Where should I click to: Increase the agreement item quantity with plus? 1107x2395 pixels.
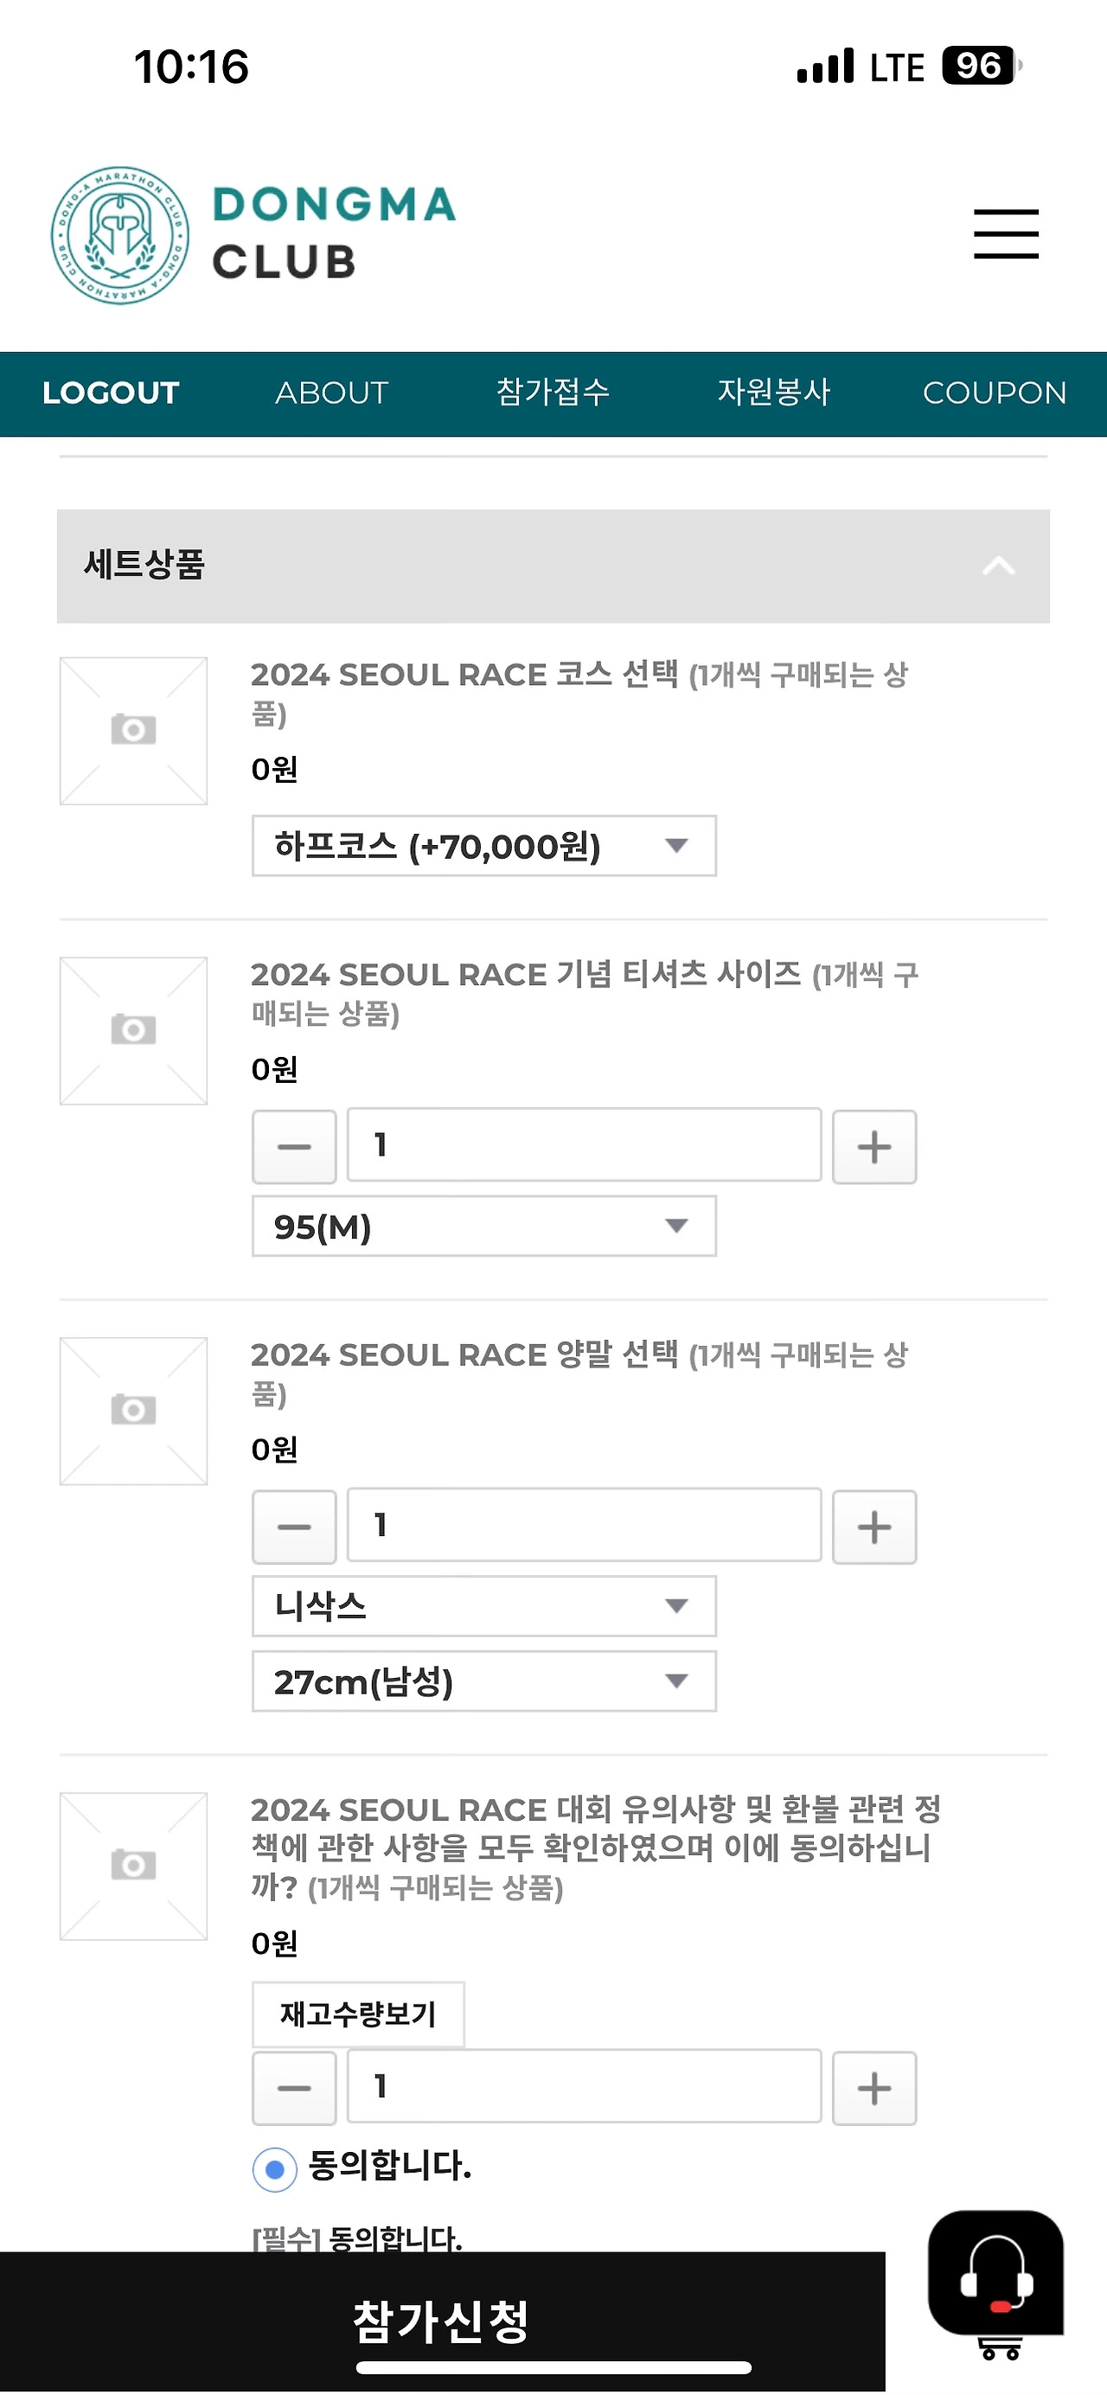pyautogui.click(x=873, y=2088)
